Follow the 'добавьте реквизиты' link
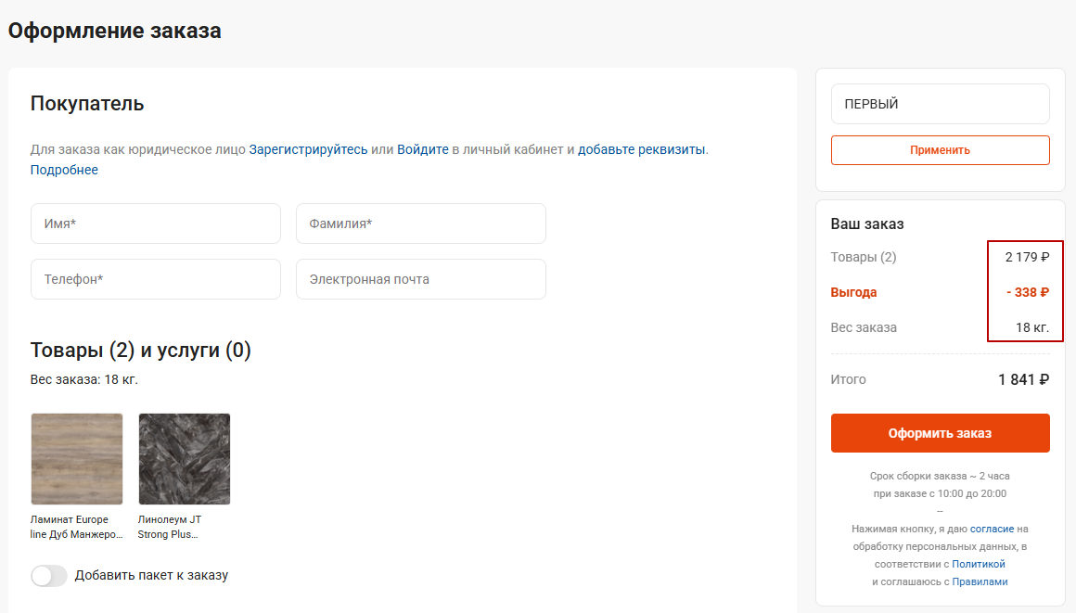The width and height of the screenshot is (1076, 613). [x=642, y=149]
